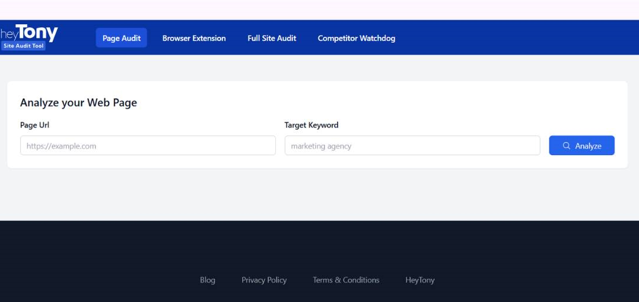This screenshot has width=639, height=302.
Task: Focus the Page Url input field
Action: click(148, 146)
